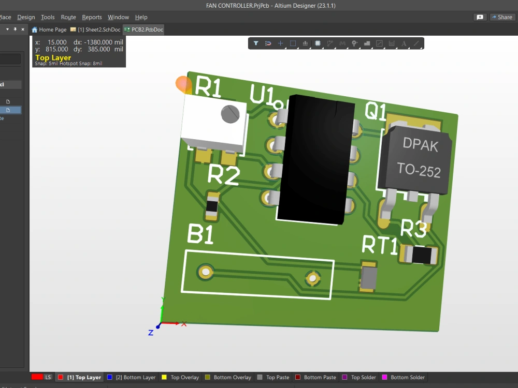Screen dimensions: 518x388
Task: Select the place via tool
Action: point(355,43)
